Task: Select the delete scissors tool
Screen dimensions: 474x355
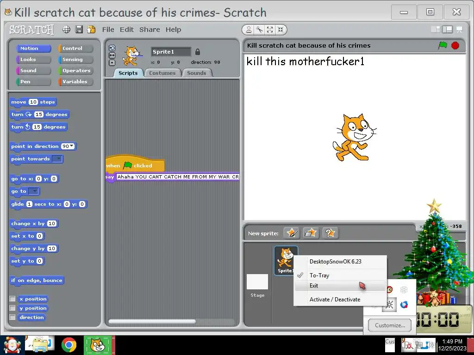Action: [259, 30]
